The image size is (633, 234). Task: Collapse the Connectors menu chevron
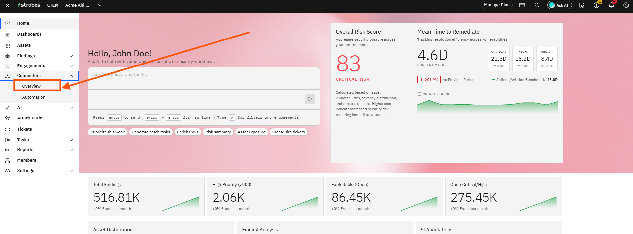[x=71, y=76]
